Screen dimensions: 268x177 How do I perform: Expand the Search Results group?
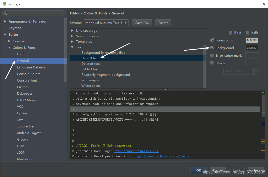click(72, 36)
